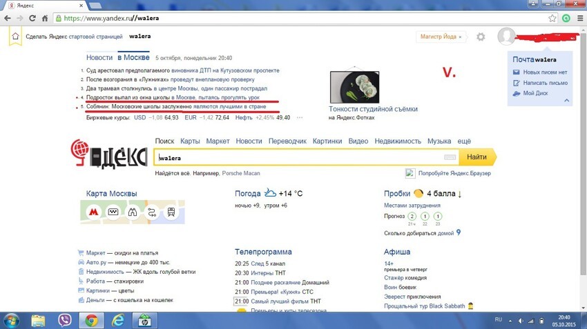587x329 pixels.
Task: Open File Explorer from taskbar
Action: pyautogui.click(x=38, y=321)
